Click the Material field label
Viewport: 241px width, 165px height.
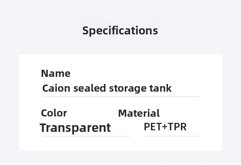pos(139,113)
